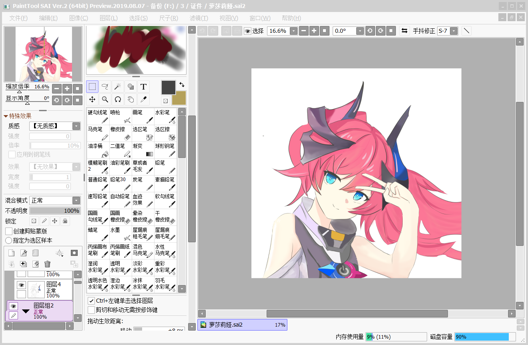Toggle lock transparent pixels for layer
This screenshot has width=528, height=345.
point(34,221)
